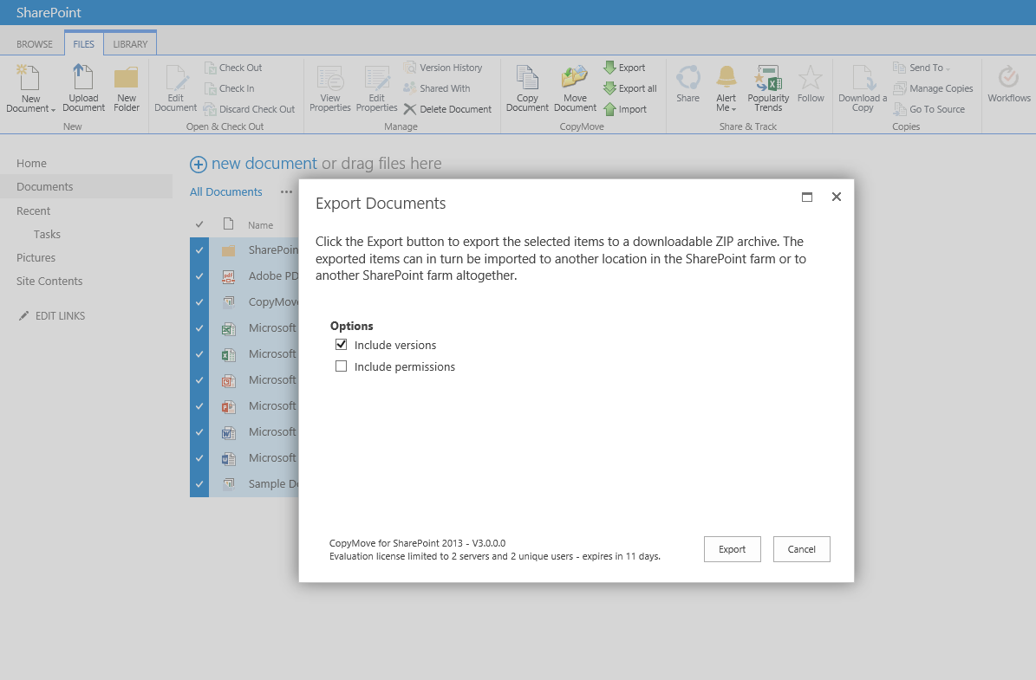Image resolution: width=1036 pixels, height=680 pixels.
Task: Open Recent in left navigation
Action: tap(33, 210)
